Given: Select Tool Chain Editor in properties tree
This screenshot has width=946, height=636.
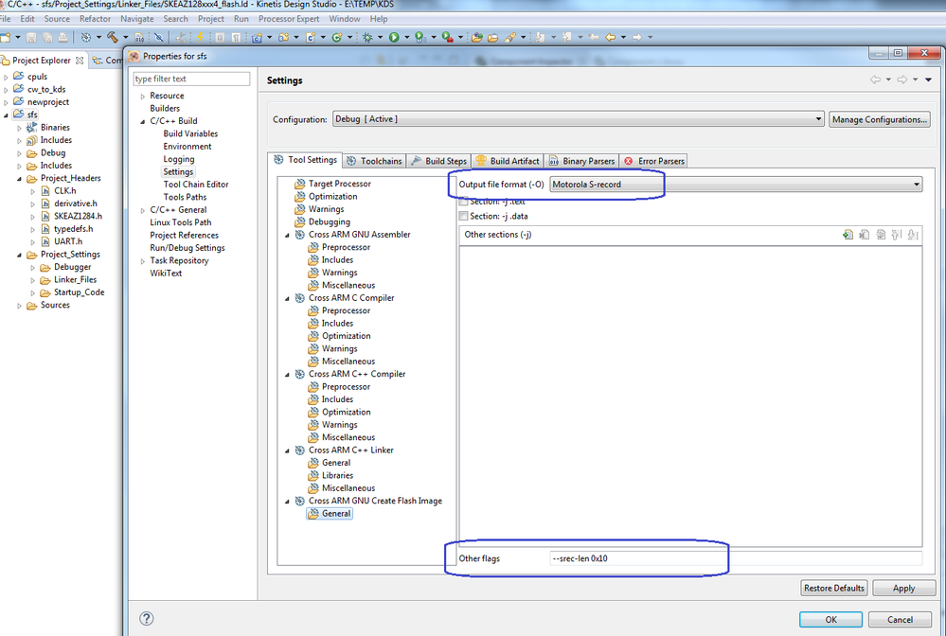Looking at the screenshot, I should [x=195, y=185].
